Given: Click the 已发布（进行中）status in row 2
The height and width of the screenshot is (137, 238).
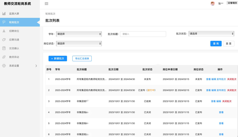Looking at the screenshot, I should click(147, 90).
